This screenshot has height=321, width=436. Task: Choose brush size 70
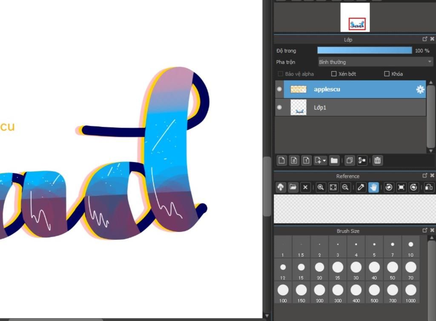(411, 269)
